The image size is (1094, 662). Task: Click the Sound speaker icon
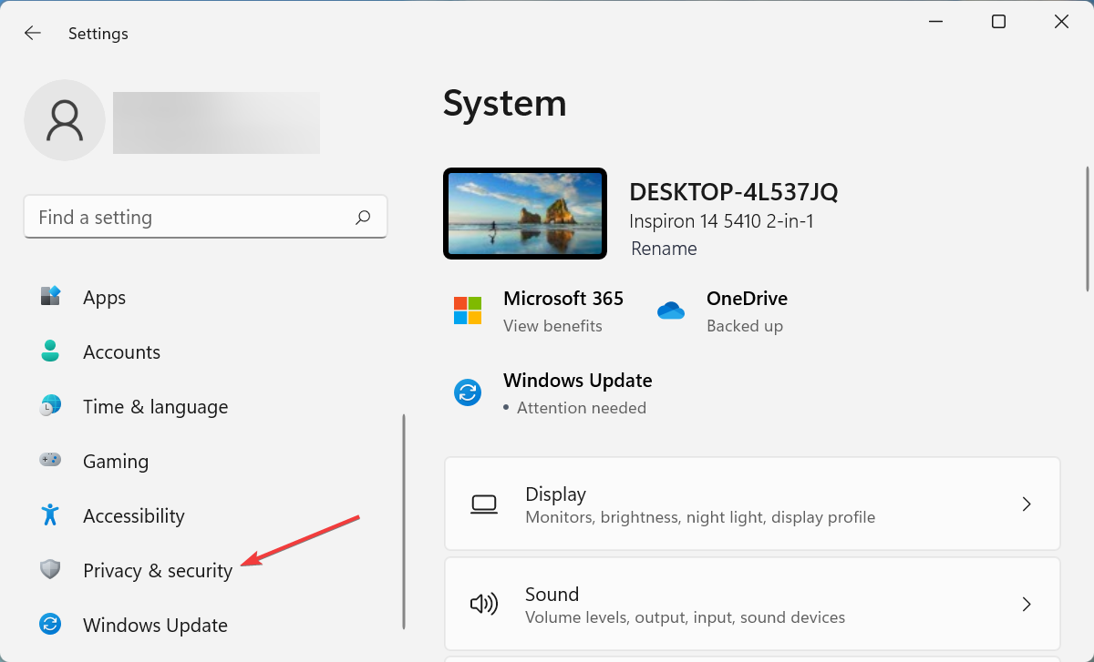pos(484,604)
